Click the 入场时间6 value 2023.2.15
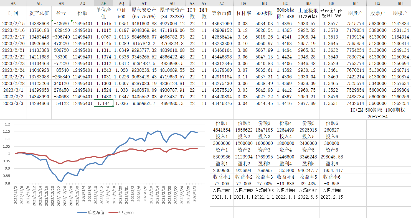The image size is (411, 218). 331,197
